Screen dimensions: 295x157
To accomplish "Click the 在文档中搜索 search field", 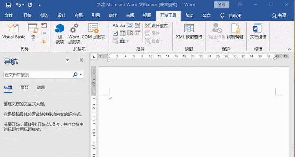I will [x=38, y=75].
